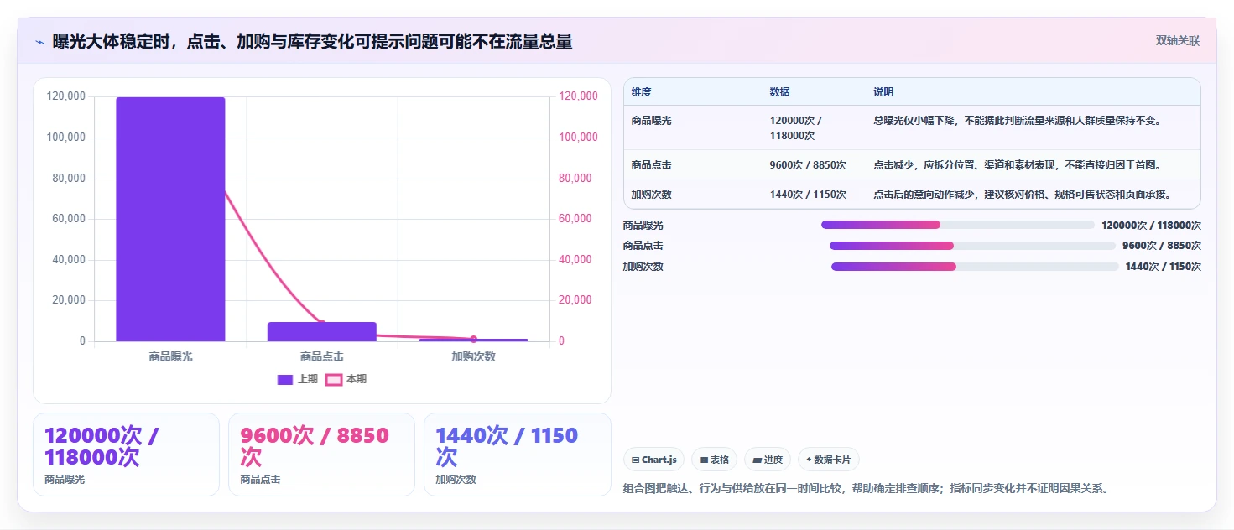Click the 1440次 / 1150次 cell in the table
Image resolution: width=1234 pixels, height=530 pixels.
(x=808, y=195)
